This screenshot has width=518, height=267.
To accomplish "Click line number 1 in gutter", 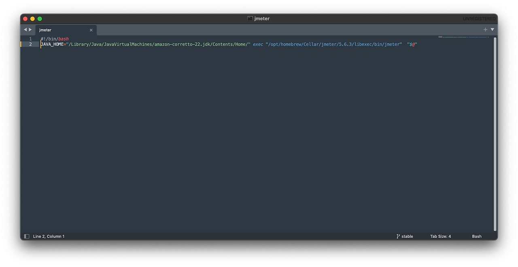I will click(30, 39).
